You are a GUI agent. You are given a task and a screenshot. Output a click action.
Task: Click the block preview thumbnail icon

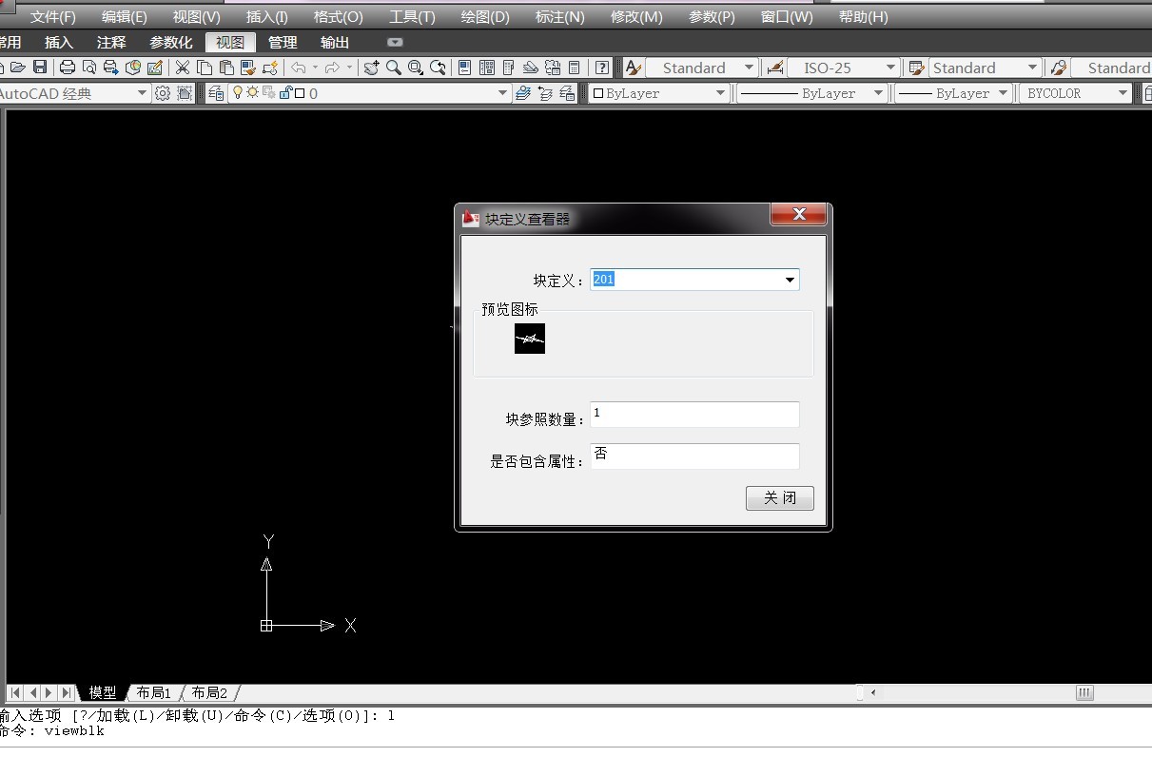(x=530, y=339)
